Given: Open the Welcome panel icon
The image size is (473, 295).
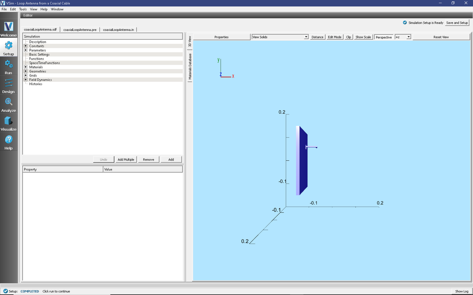Looking at the screenshot, I should click(8, 27).
